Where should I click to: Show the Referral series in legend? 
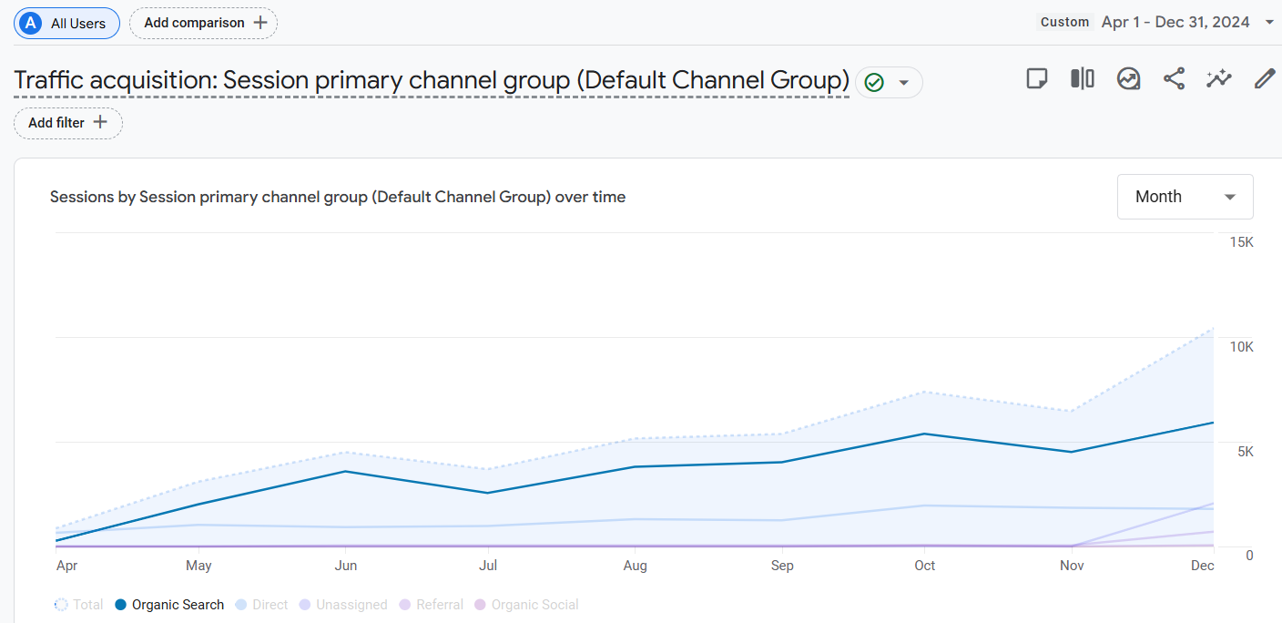click(x=431, y=605)
